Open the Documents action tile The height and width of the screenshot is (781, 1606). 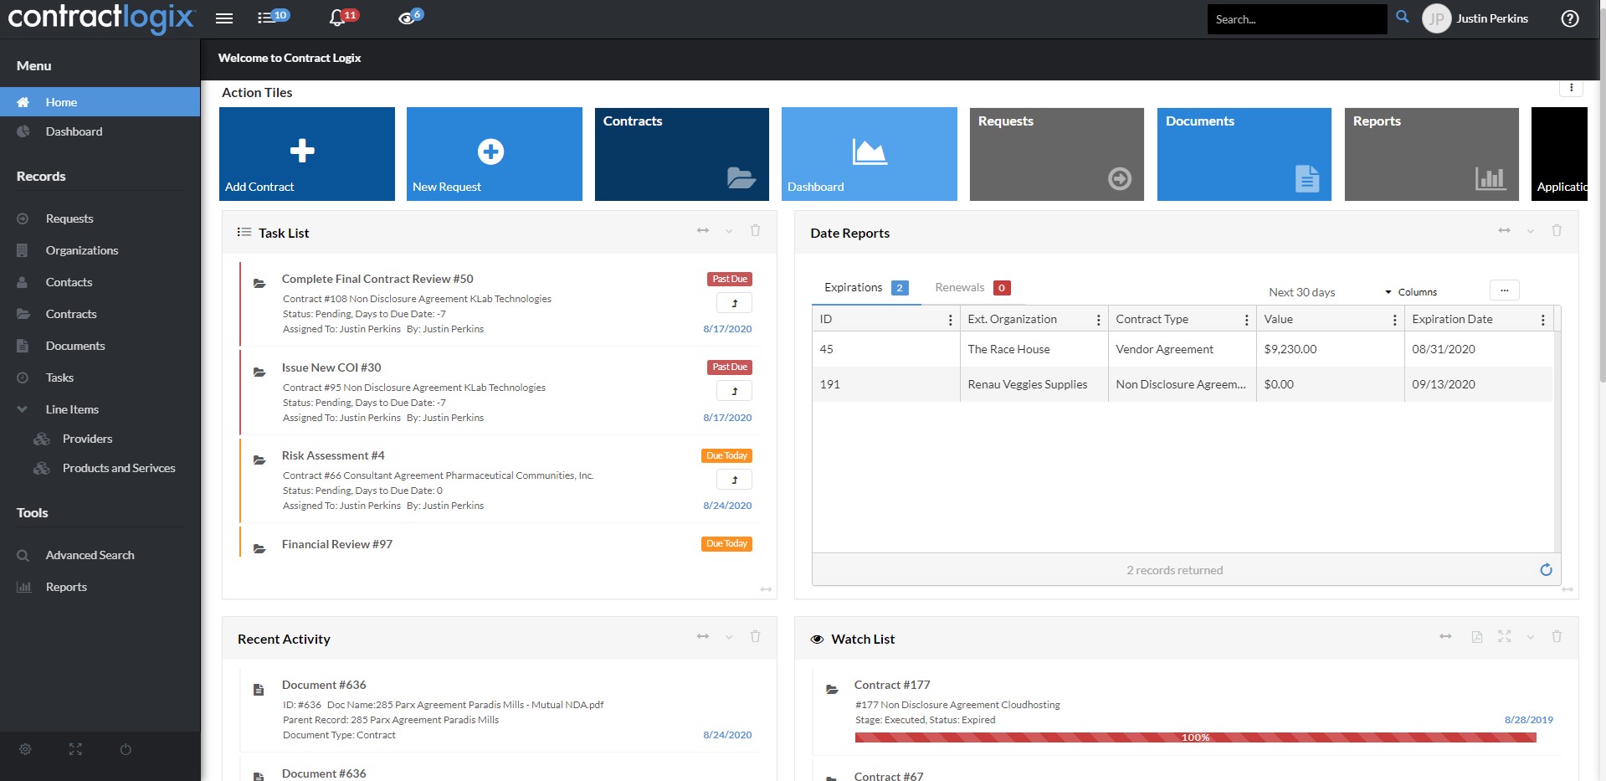tap(1244, 154)
